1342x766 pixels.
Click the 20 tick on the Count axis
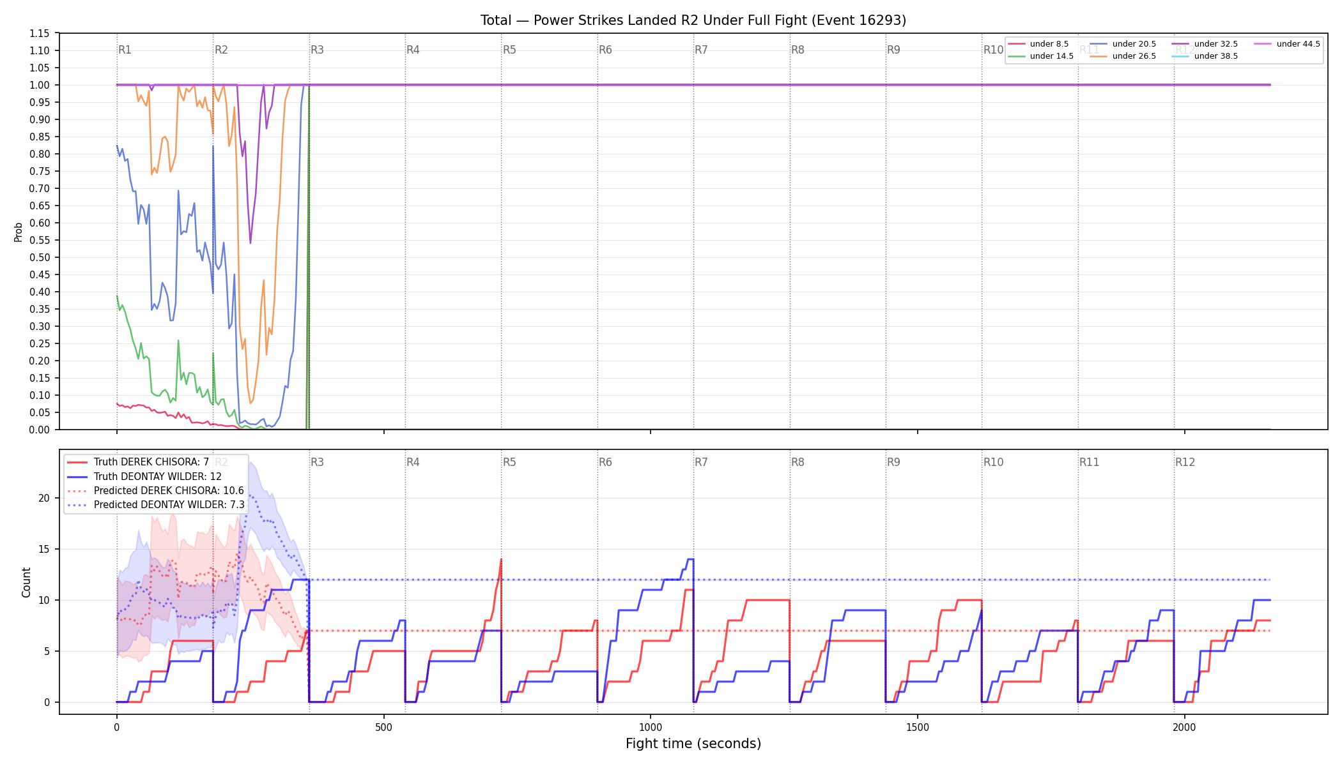click(44, 499)
